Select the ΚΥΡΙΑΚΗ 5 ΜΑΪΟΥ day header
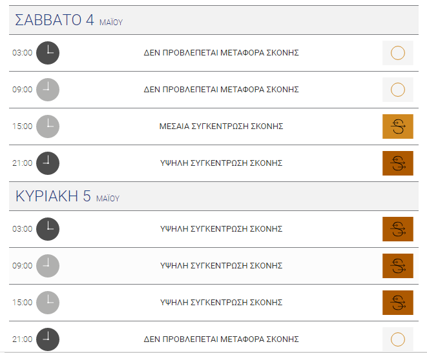The image size is (427, 353). pos(214,196)
